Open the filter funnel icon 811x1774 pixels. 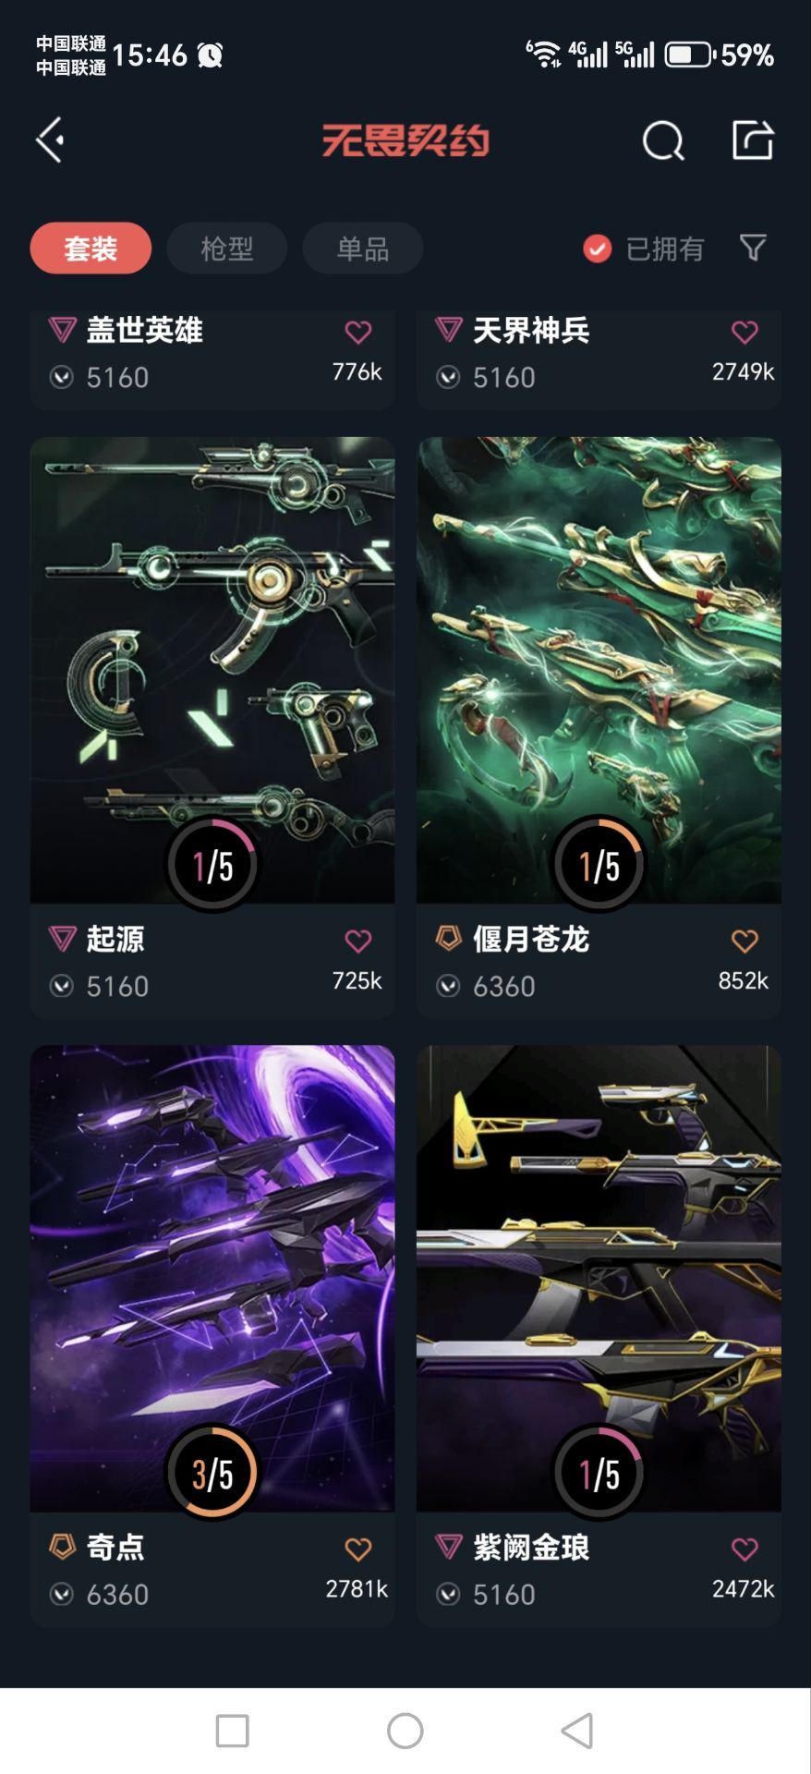tap(753, 248)
